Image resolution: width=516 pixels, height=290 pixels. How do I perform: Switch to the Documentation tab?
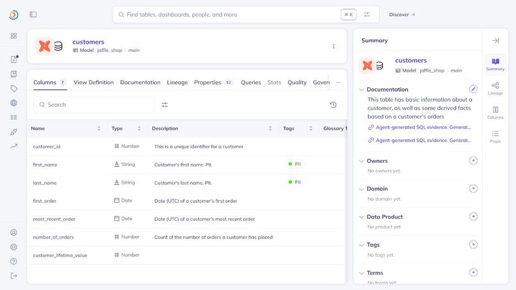tap(140, 83)
